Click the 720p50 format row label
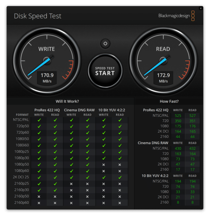210x217 pixels. (x=23, y=126)
